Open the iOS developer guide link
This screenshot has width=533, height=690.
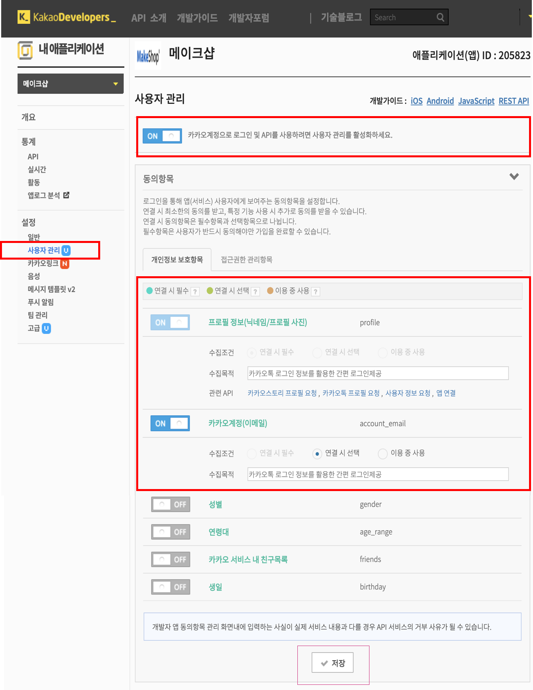point(417,101)
